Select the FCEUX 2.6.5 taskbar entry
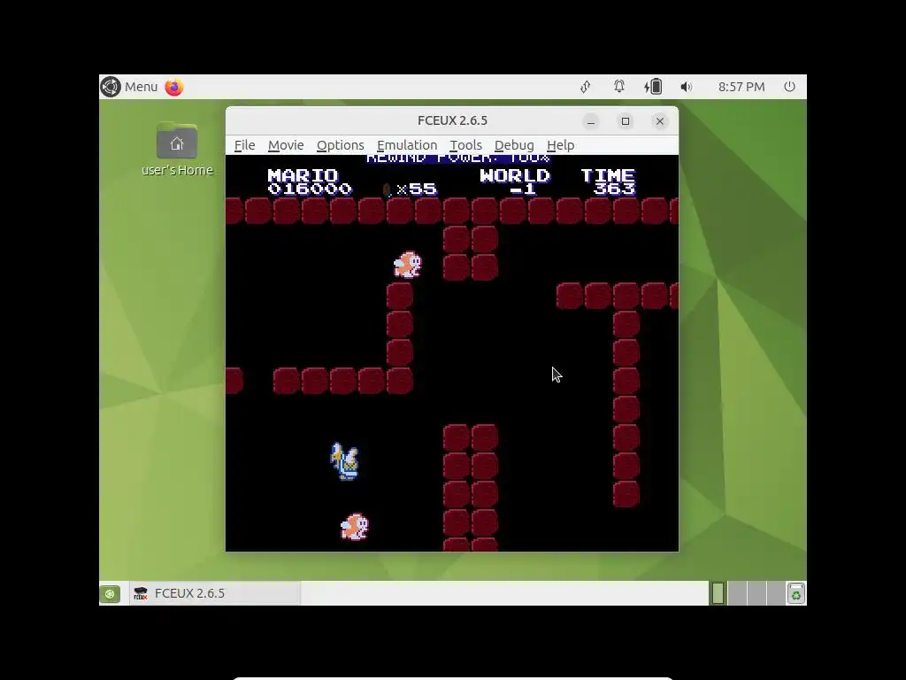Screen dimensions: 906x680 click(215, 593)
